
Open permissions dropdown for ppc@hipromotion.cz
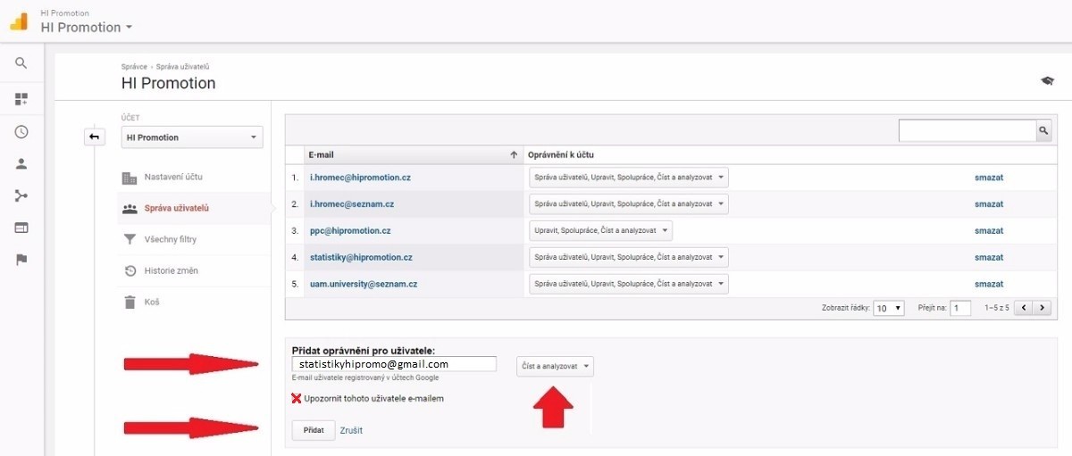point(600,230)
